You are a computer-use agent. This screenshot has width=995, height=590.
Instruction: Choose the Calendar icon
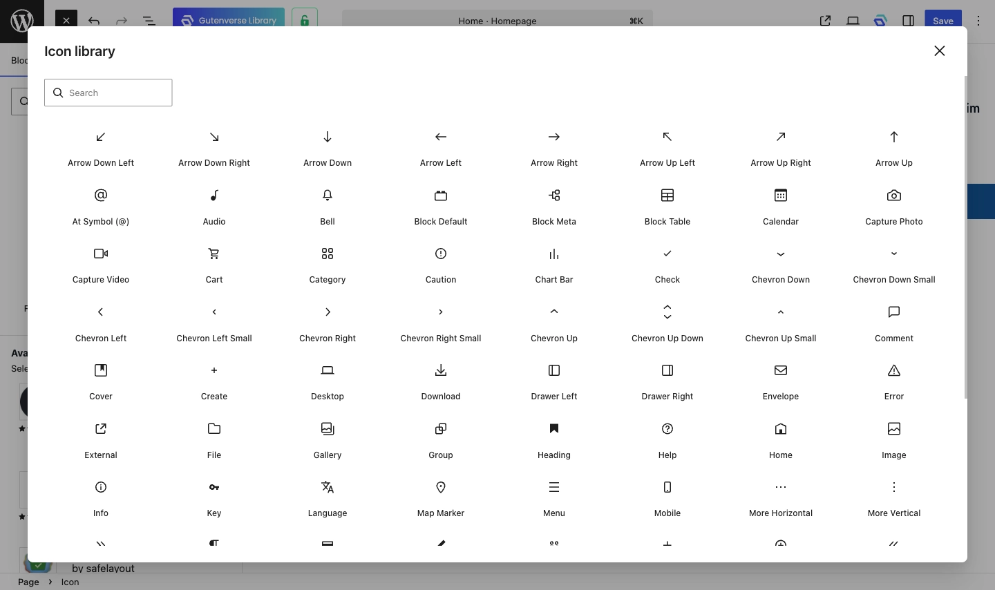[781, 196]
